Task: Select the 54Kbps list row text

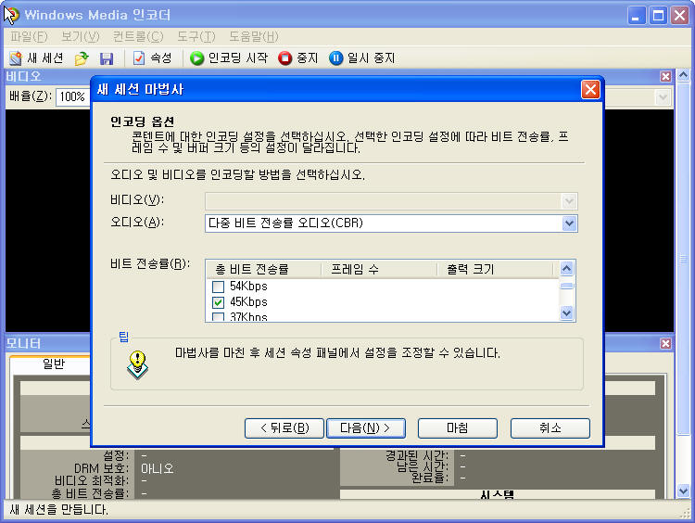Action: pos(248,287)
